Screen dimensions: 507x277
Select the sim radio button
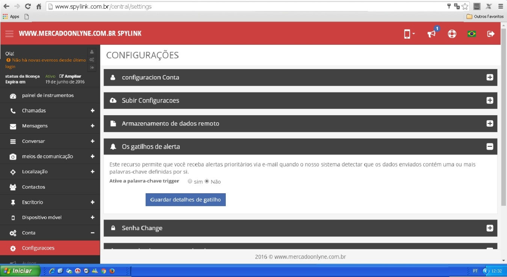coord(190,181)
